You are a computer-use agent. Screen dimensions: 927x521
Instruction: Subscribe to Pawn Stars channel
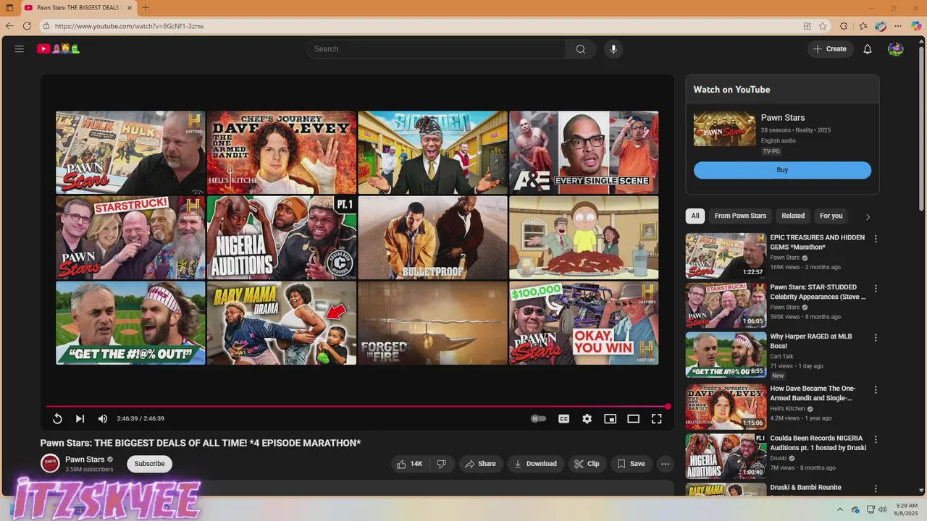[149, 464]
